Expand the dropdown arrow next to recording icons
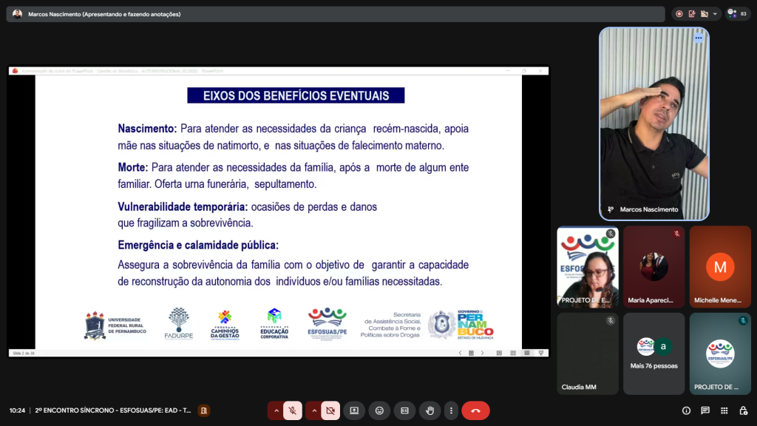This screenshot has width=757, height=426. [x=716, y=13]
